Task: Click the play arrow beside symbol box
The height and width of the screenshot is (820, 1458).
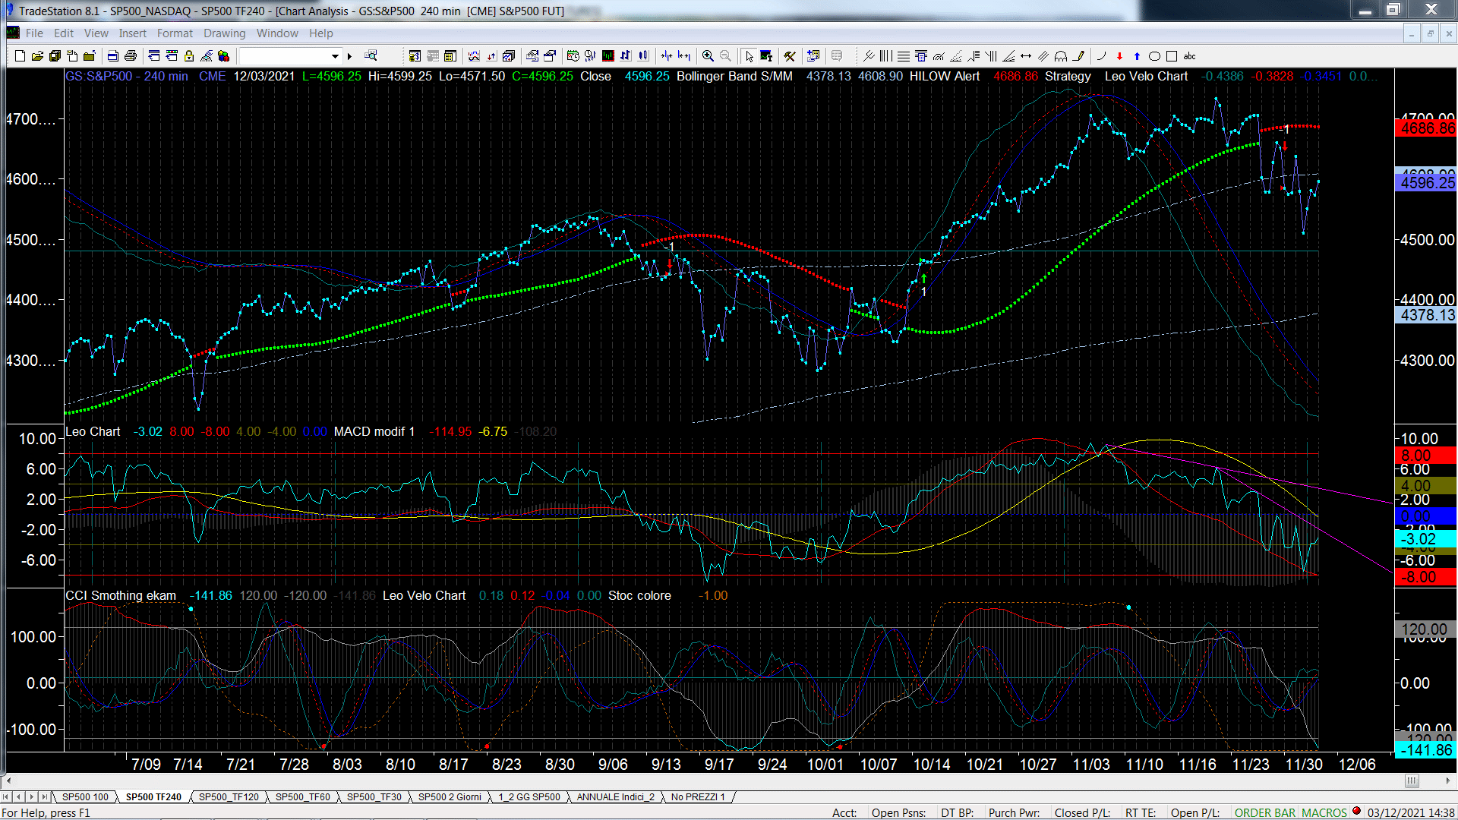Action: (x=349, y=56)
